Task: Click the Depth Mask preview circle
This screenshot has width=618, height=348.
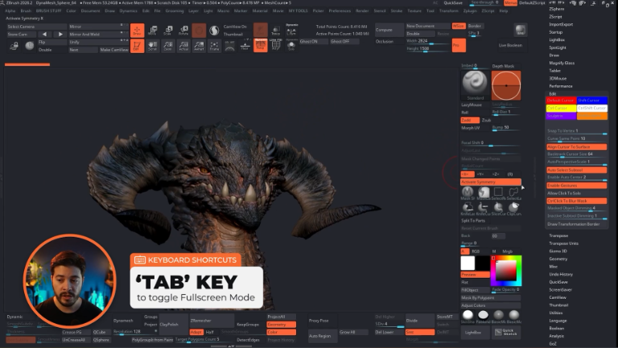Action: (506, 85)
